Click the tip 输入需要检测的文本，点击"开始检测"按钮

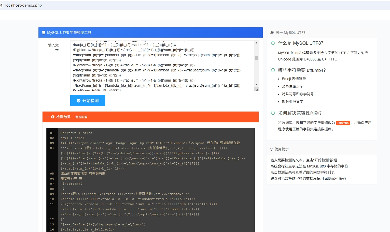304,160
